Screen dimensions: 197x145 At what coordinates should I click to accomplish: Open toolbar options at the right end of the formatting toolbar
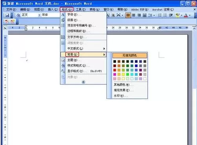[195, 16]
